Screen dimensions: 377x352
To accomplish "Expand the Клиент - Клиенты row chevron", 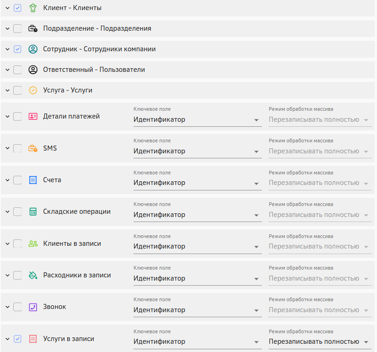I will tap(7, 8).
